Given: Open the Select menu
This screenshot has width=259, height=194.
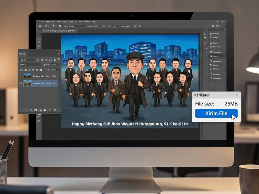Looking at the screenshot, I should coord(71,22).
